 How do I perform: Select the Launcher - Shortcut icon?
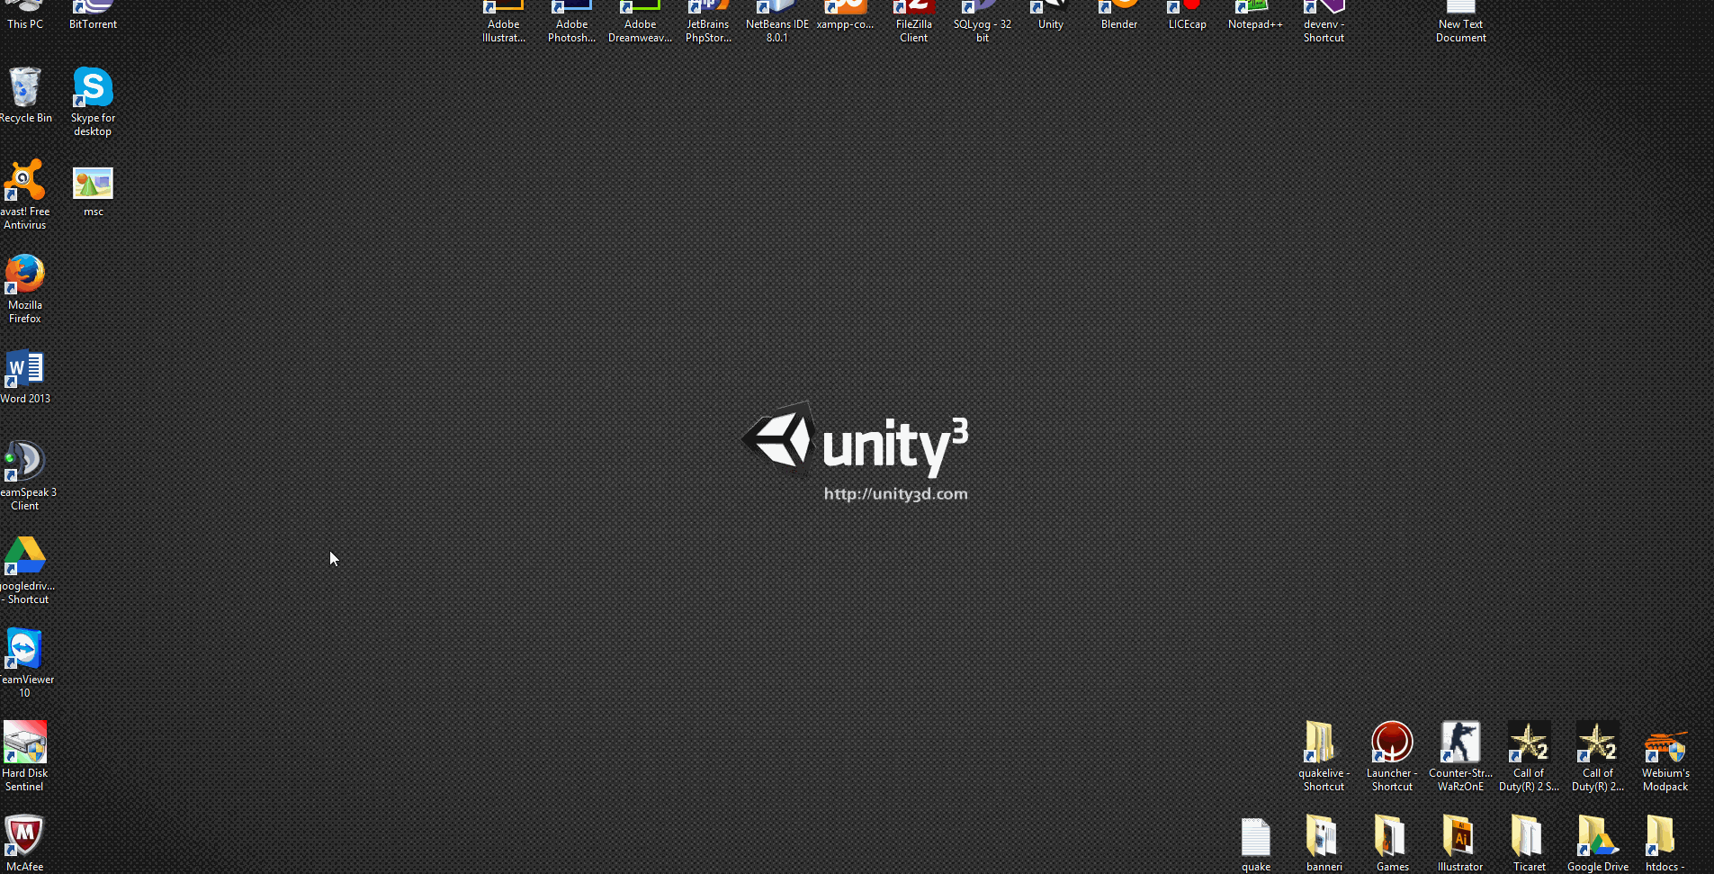pyautogui.click(x=1393, y=756)
